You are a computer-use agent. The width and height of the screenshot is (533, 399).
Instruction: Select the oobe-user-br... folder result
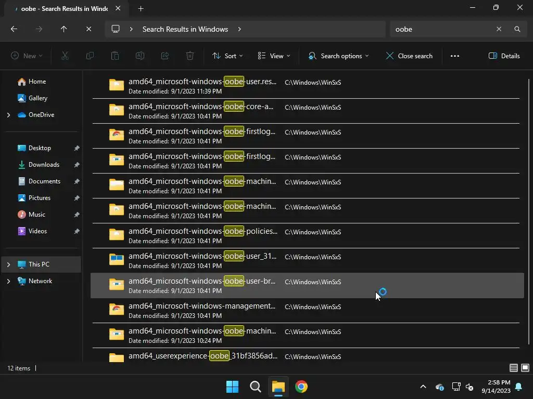307,286
